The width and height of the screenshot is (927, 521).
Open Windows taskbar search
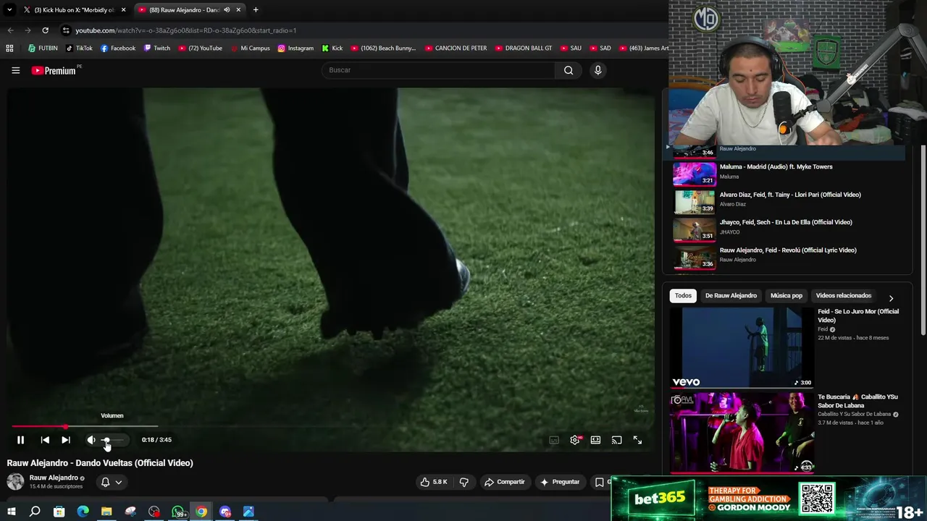[x=35, y=512]
